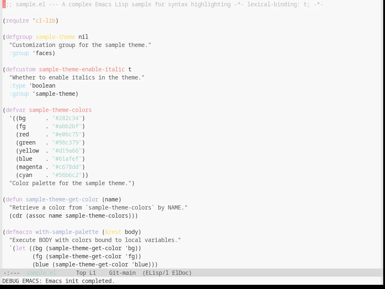Viewport: 385px width, 289px height.
Task: Click sample-theme-enable-italic variable name
Action: (x=82, y=69)
